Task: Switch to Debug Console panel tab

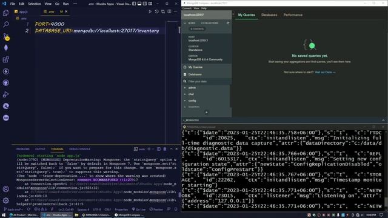Action: click(79, 149)
